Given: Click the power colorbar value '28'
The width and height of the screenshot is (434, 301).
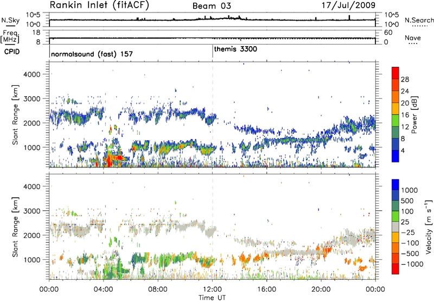Looking at the screenshot, I should point(405,79).
